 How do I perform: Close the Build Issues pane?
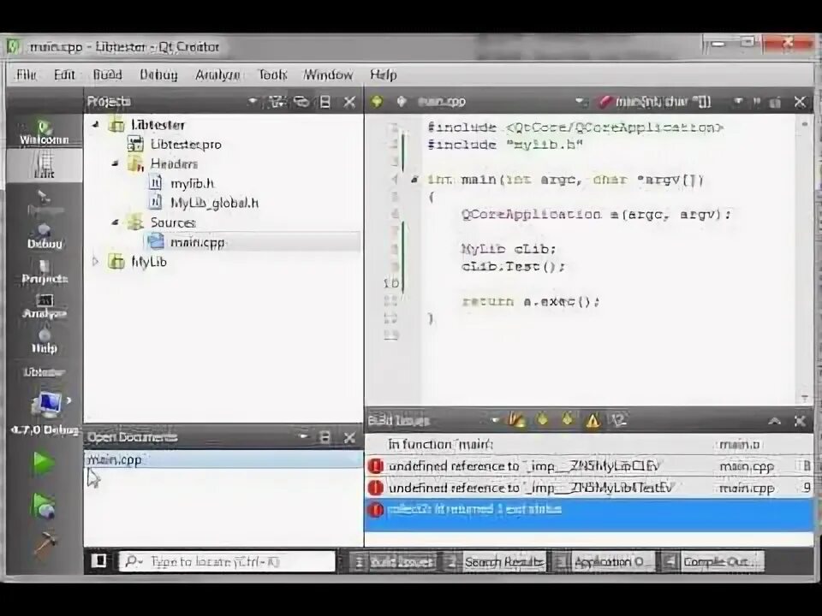[x=800, y=421]
